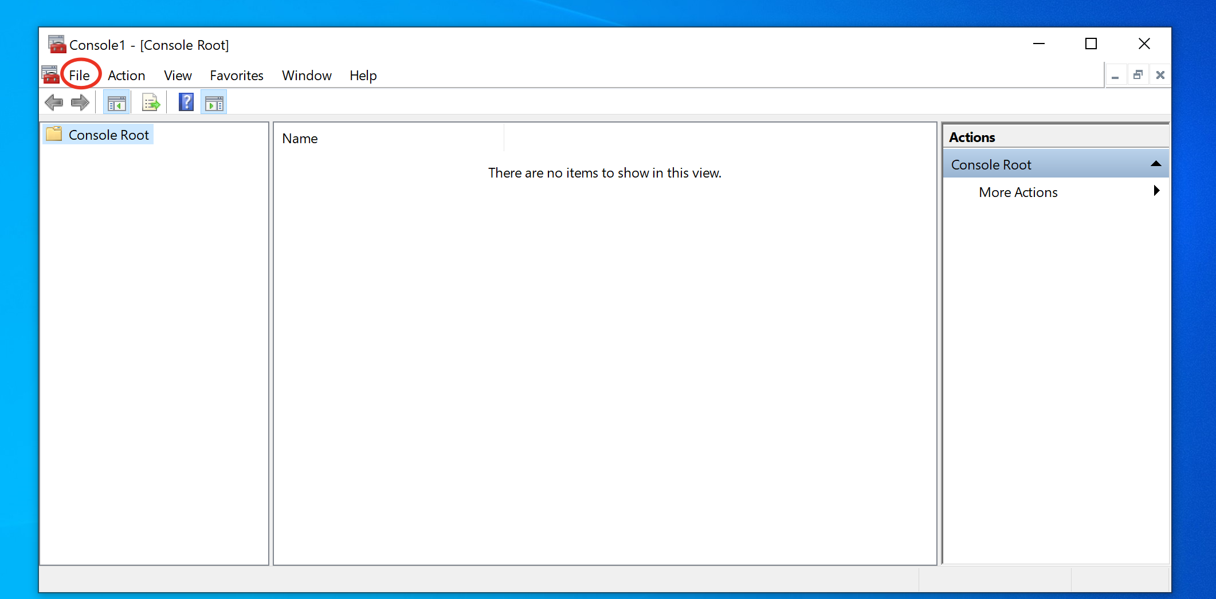
Task: Click the Export List toolbar icon
Action: click(151, 104)
